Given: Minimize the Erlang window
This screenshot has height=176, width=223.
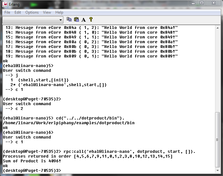Looking at the screenshot, I should (193, 3).
